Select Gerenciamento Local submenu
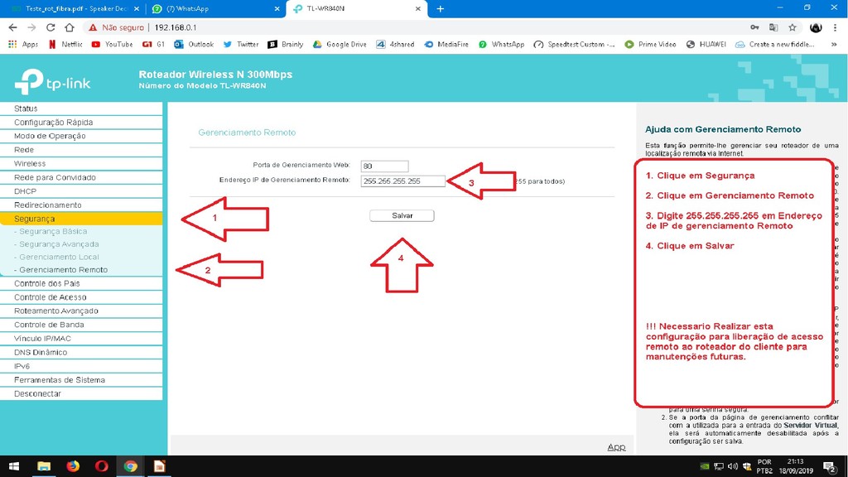 pos(56,257)
